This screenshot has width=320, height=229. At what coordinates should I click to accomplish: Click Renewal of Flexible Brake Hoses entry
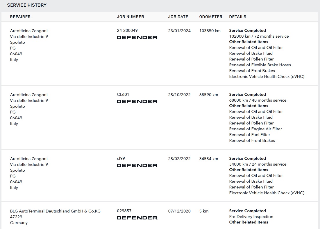(260, 65)
